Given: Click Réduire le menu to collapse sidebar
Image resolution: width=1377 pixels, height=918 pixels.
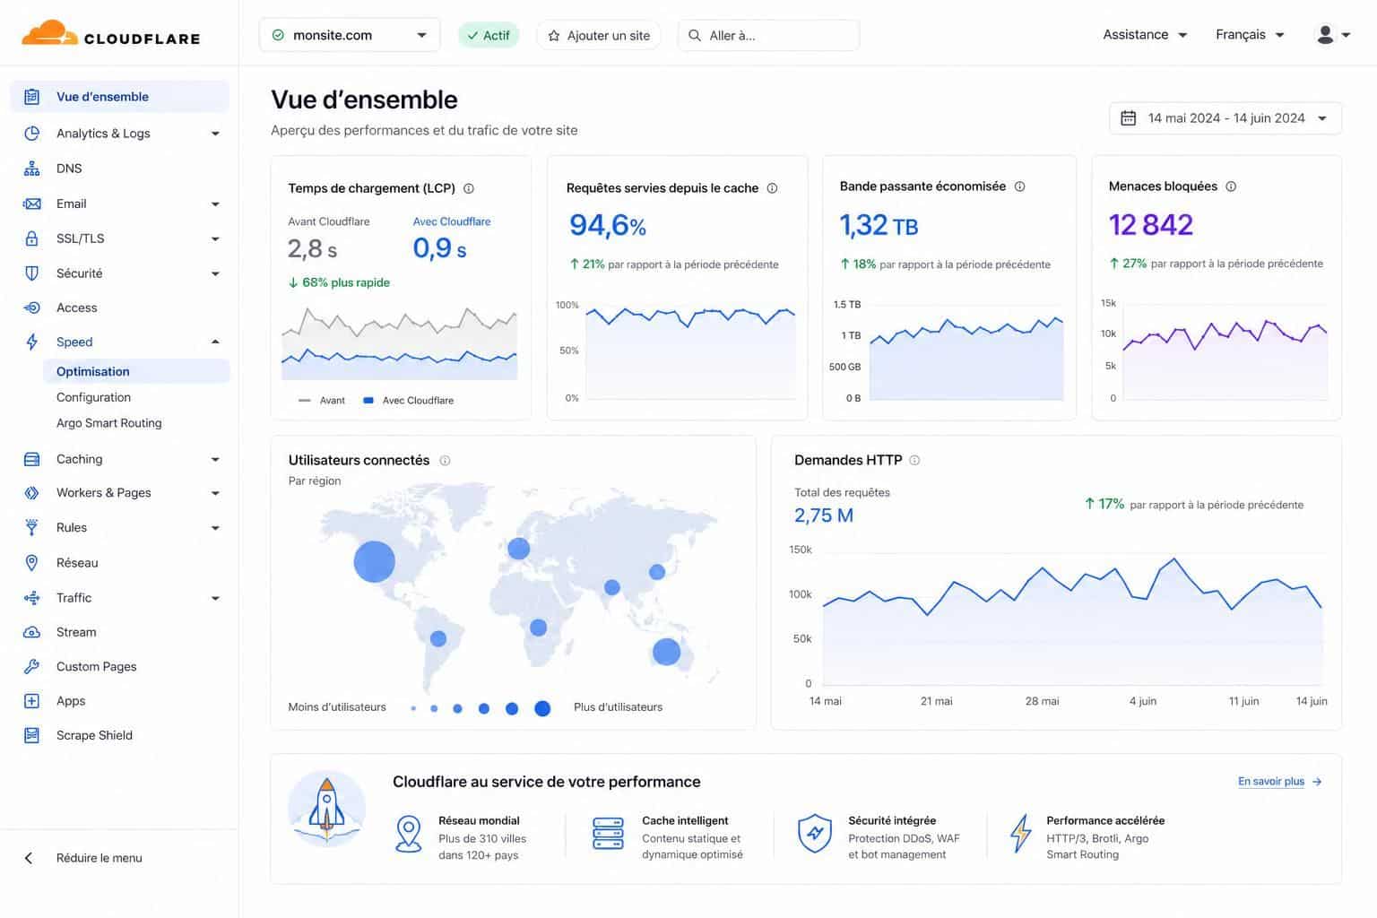Looking at the screenshot, I should point(82,858).
